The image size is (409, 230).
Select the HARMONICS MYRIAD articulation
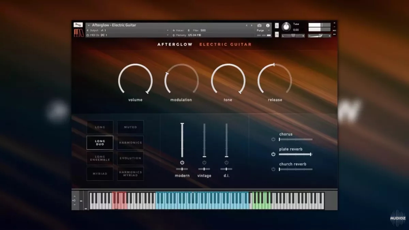130,174
